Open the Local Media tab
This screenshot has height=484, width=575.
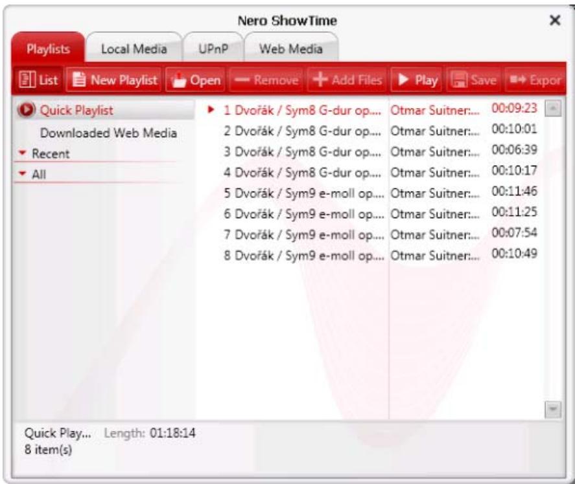[134, 49]
